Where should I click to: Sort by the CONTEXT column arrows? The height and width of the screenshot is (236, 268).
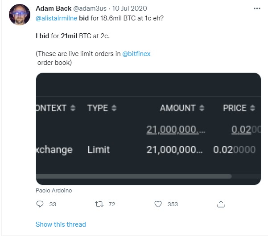click(73, 108)
